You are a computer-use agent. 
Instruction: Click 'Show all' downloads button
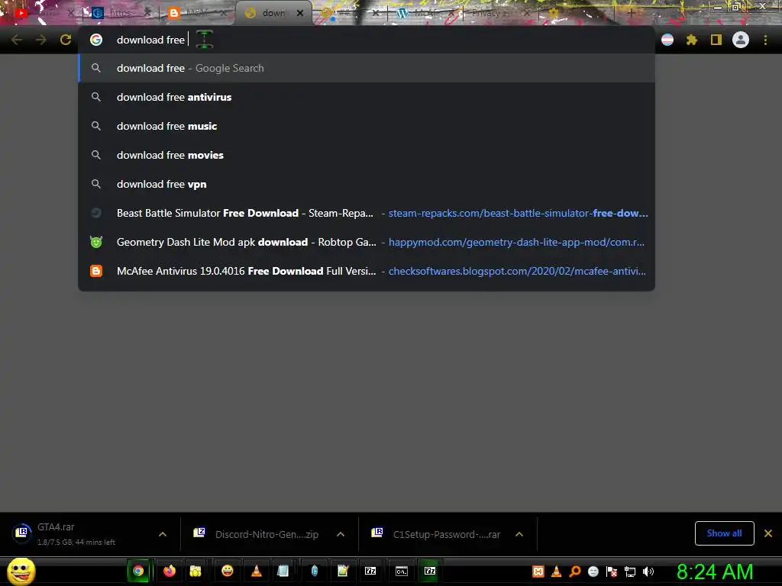tap(724, 533)
